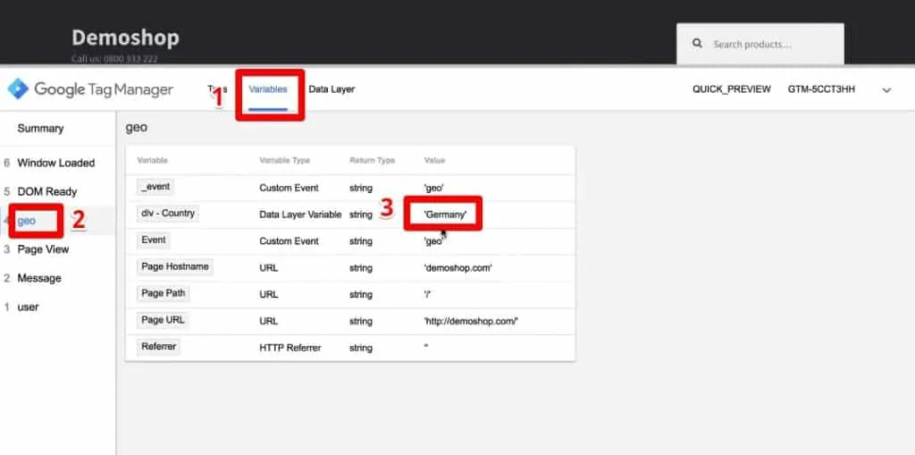
Task: Click the geo heading above the table
Action: coord(137,129)
